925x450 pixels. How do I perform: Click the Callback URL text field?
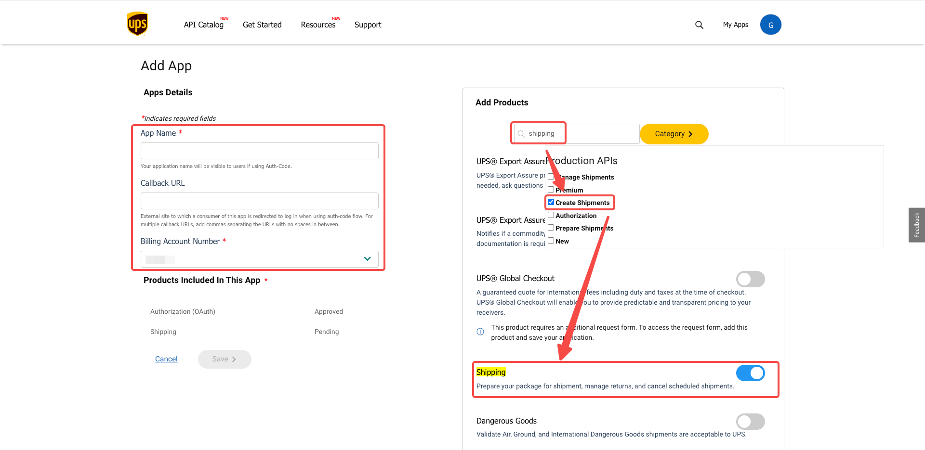[x=259, y=201]
